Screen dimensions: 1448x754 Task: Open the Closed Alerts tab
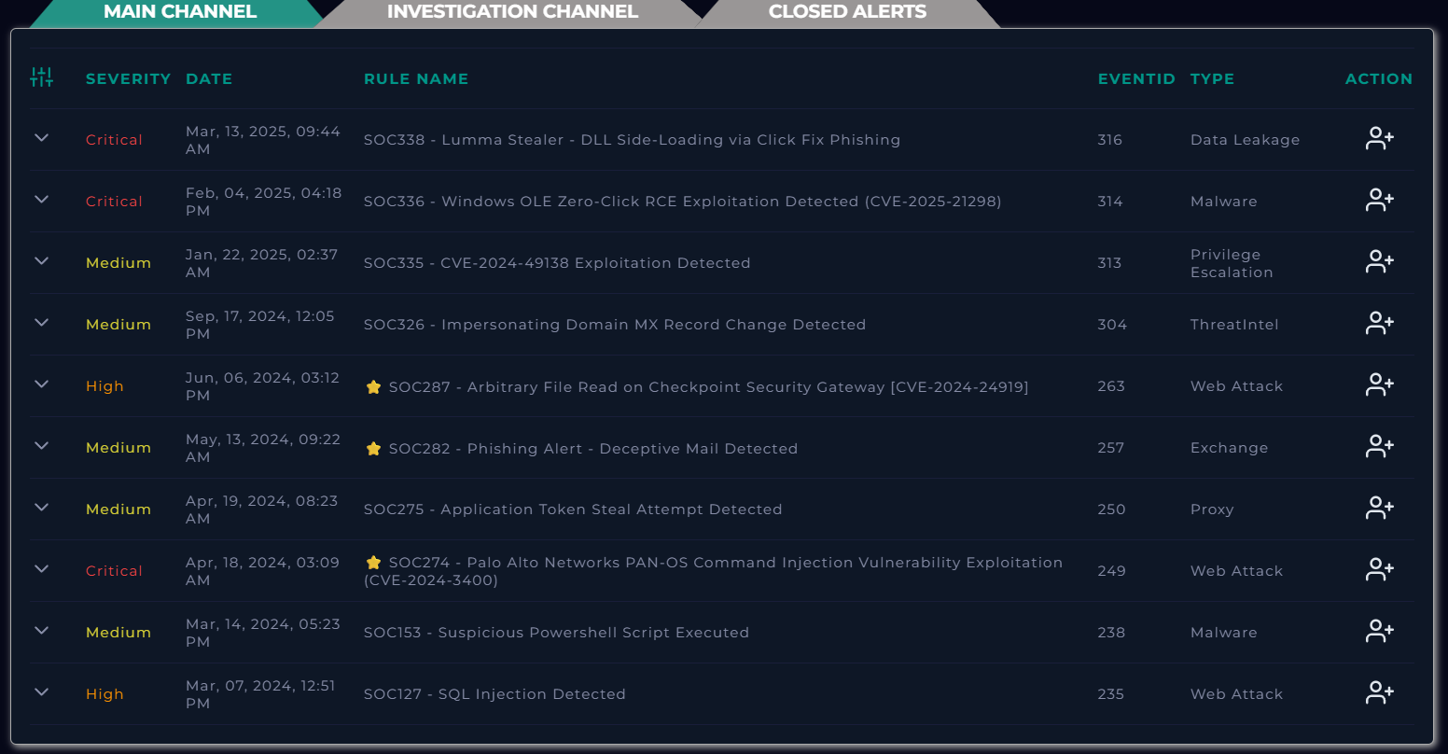pyautogui.click(x=847, y=12)
